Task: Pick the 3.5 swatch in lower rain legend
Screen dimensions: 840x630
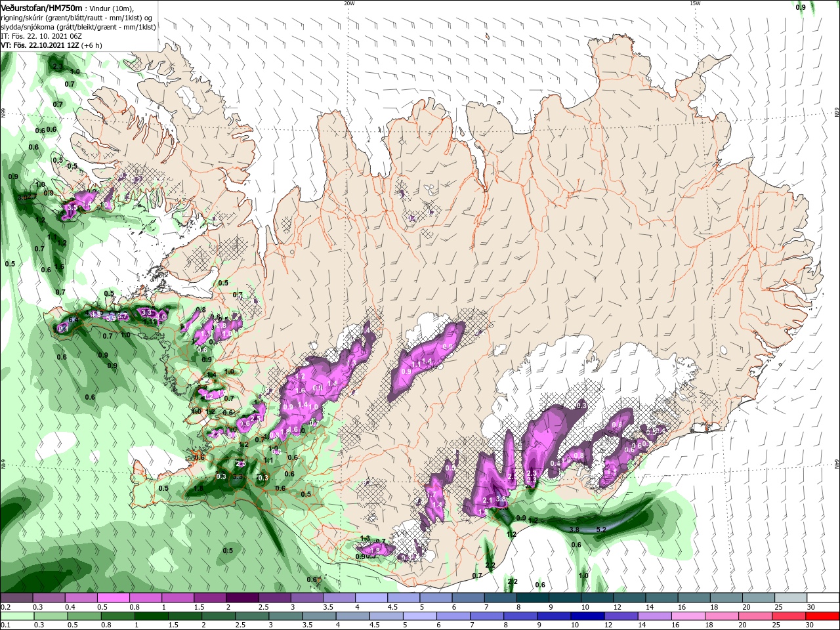Action: tap(319, 616)
